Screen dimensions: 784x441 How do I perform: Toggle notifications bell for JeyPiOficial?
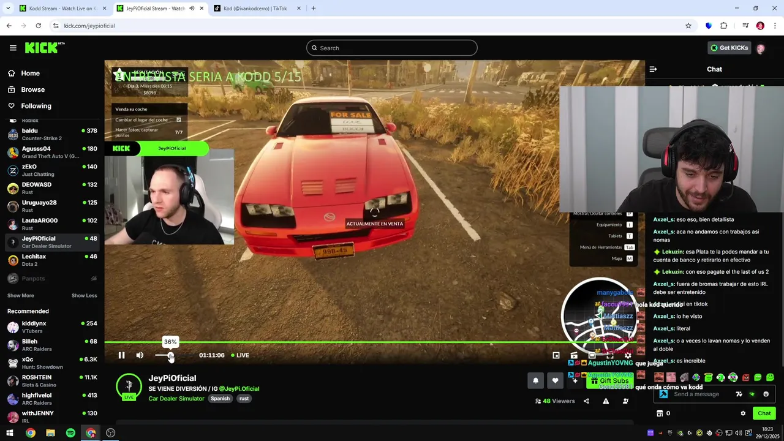tap(535, 380)
